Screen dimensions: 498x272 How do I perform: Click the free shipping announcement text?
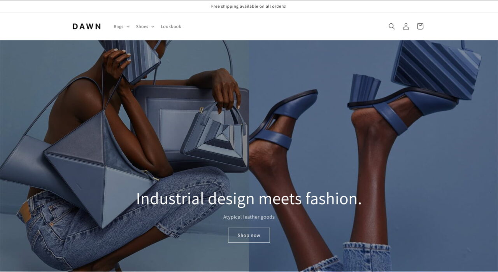pyautogui.click(x=249, y=6)
